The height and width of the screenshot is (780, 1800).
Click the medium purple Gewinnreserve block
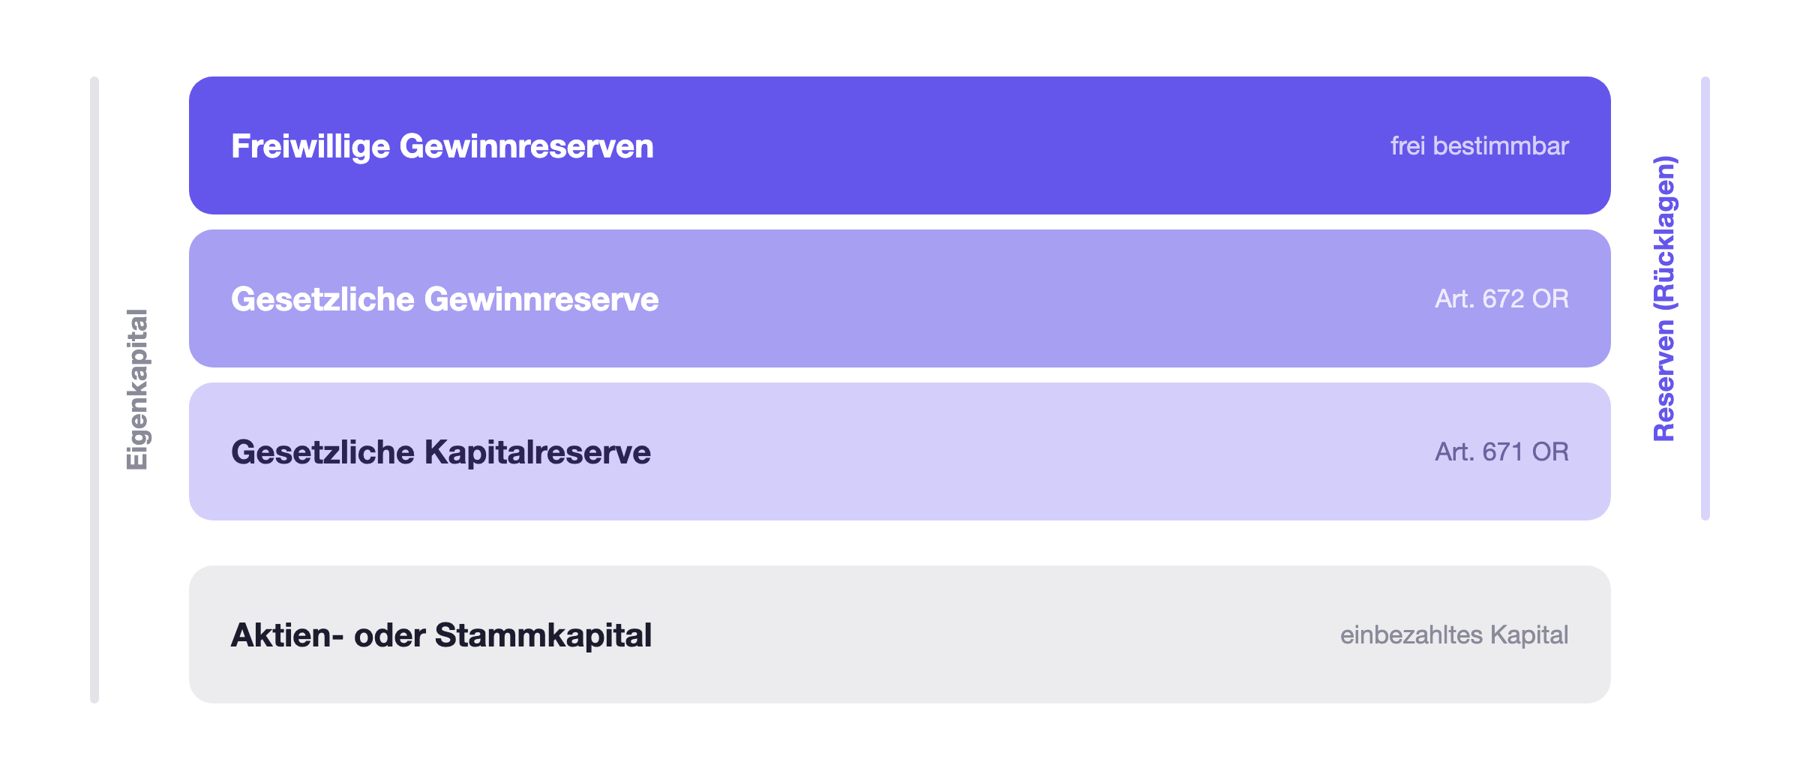coord(900,298)
